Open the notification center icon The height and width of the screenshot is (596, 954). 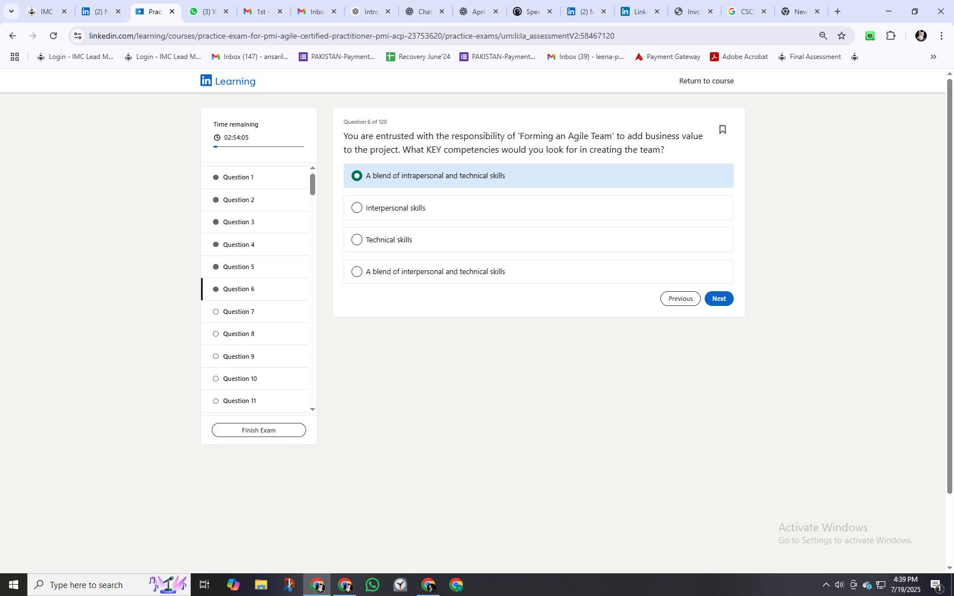click(936, 585)
